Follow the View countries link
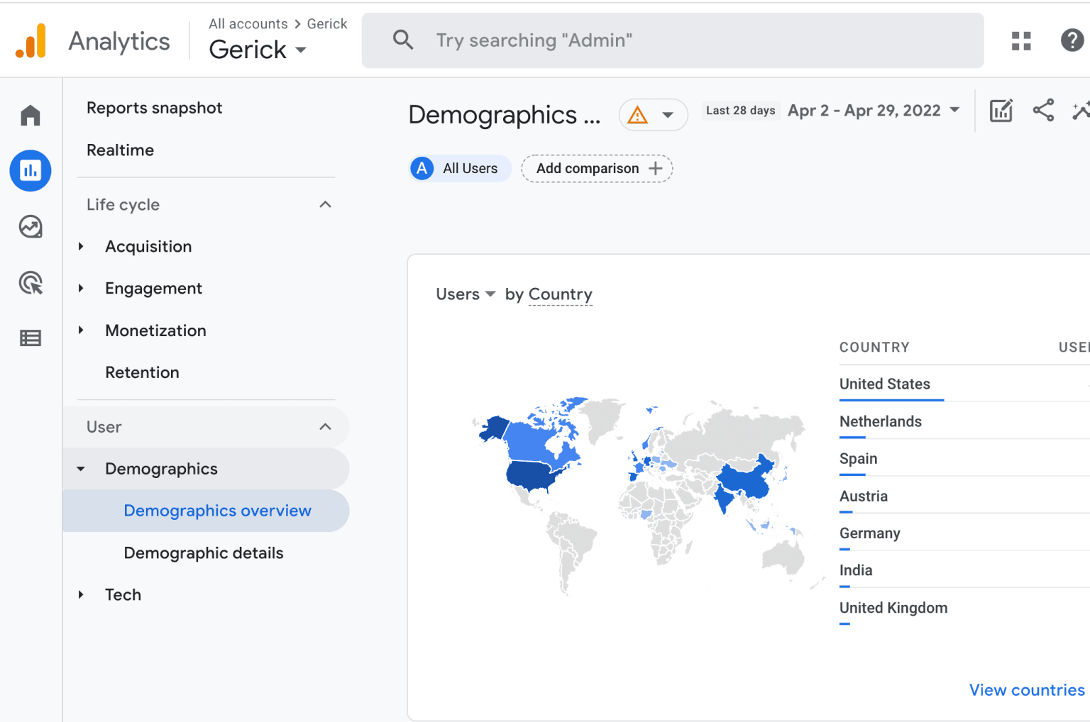 pos(1026,690)
